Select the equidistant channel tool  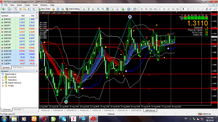tap(207, 9)
